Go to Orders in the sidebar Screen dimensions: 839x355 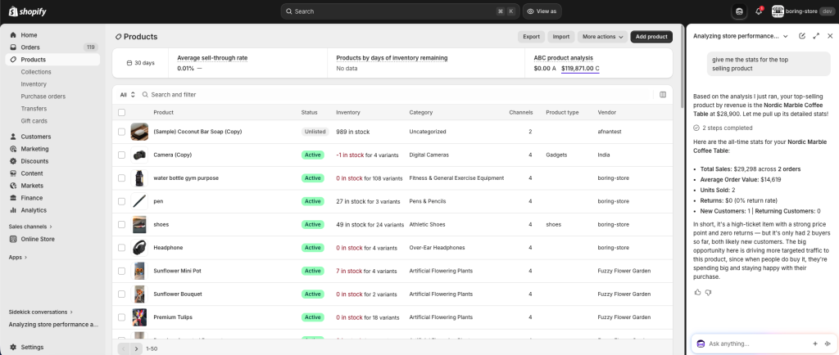(x=30, y=47)
